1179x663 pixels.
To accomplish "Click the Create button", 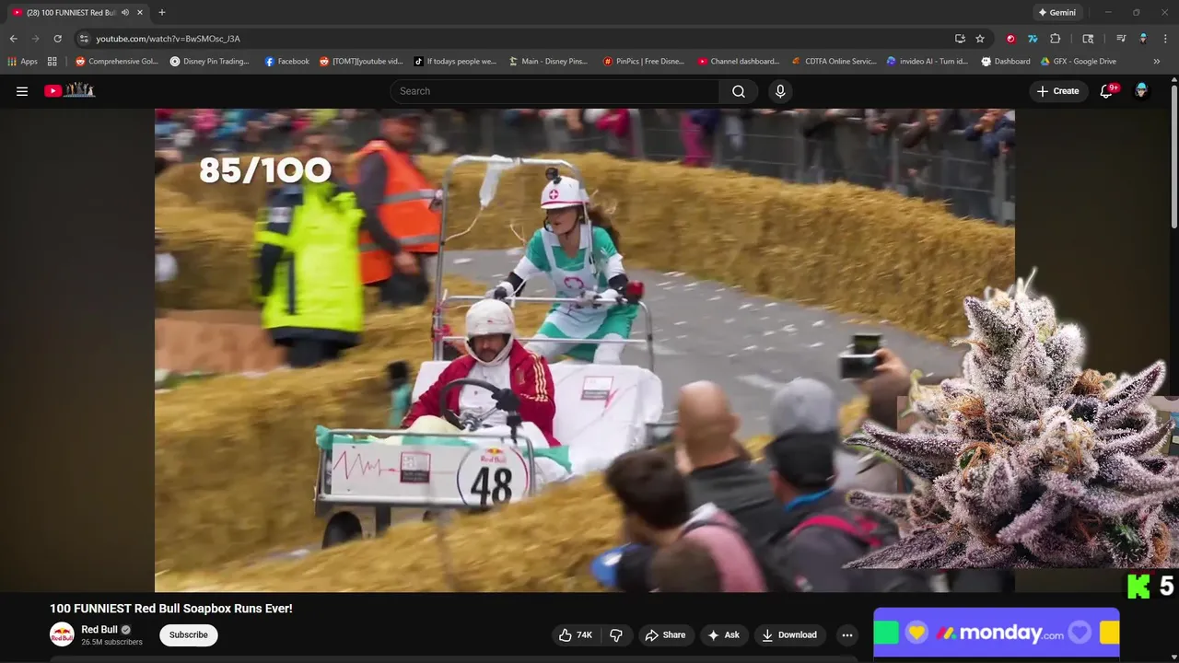I will click(x=1057, y=91).
